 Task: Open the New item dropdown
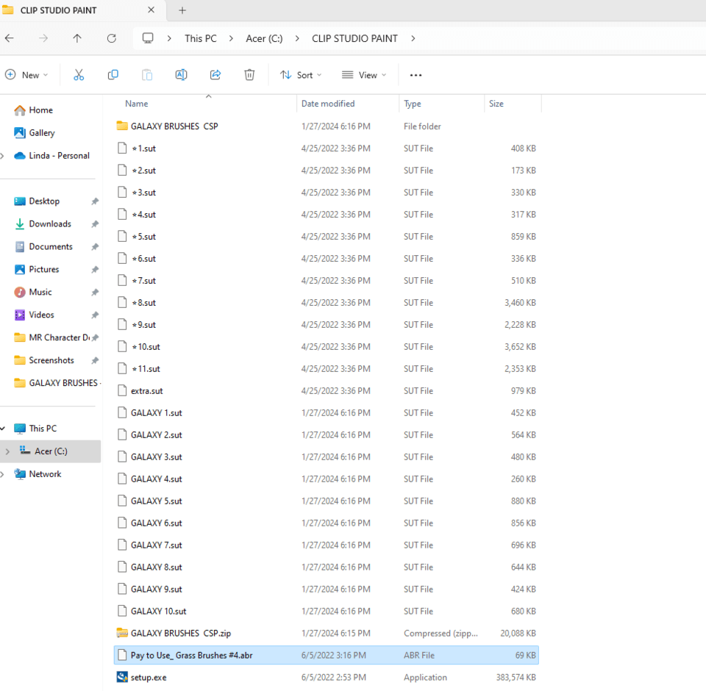[x=26, y=75]
